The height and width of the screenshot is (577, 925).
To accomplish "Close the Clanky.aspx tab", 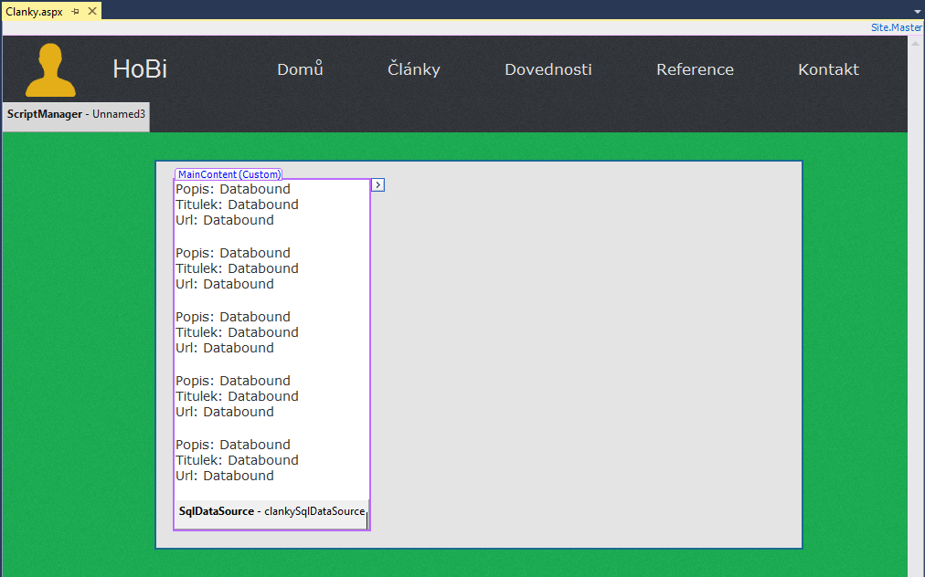I will coord(94,13).
